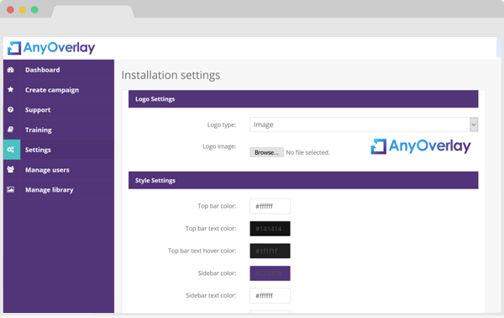Click the AnyOverlay logo image preview
This screenshot has width=504, height=318.
pos(421,146)
